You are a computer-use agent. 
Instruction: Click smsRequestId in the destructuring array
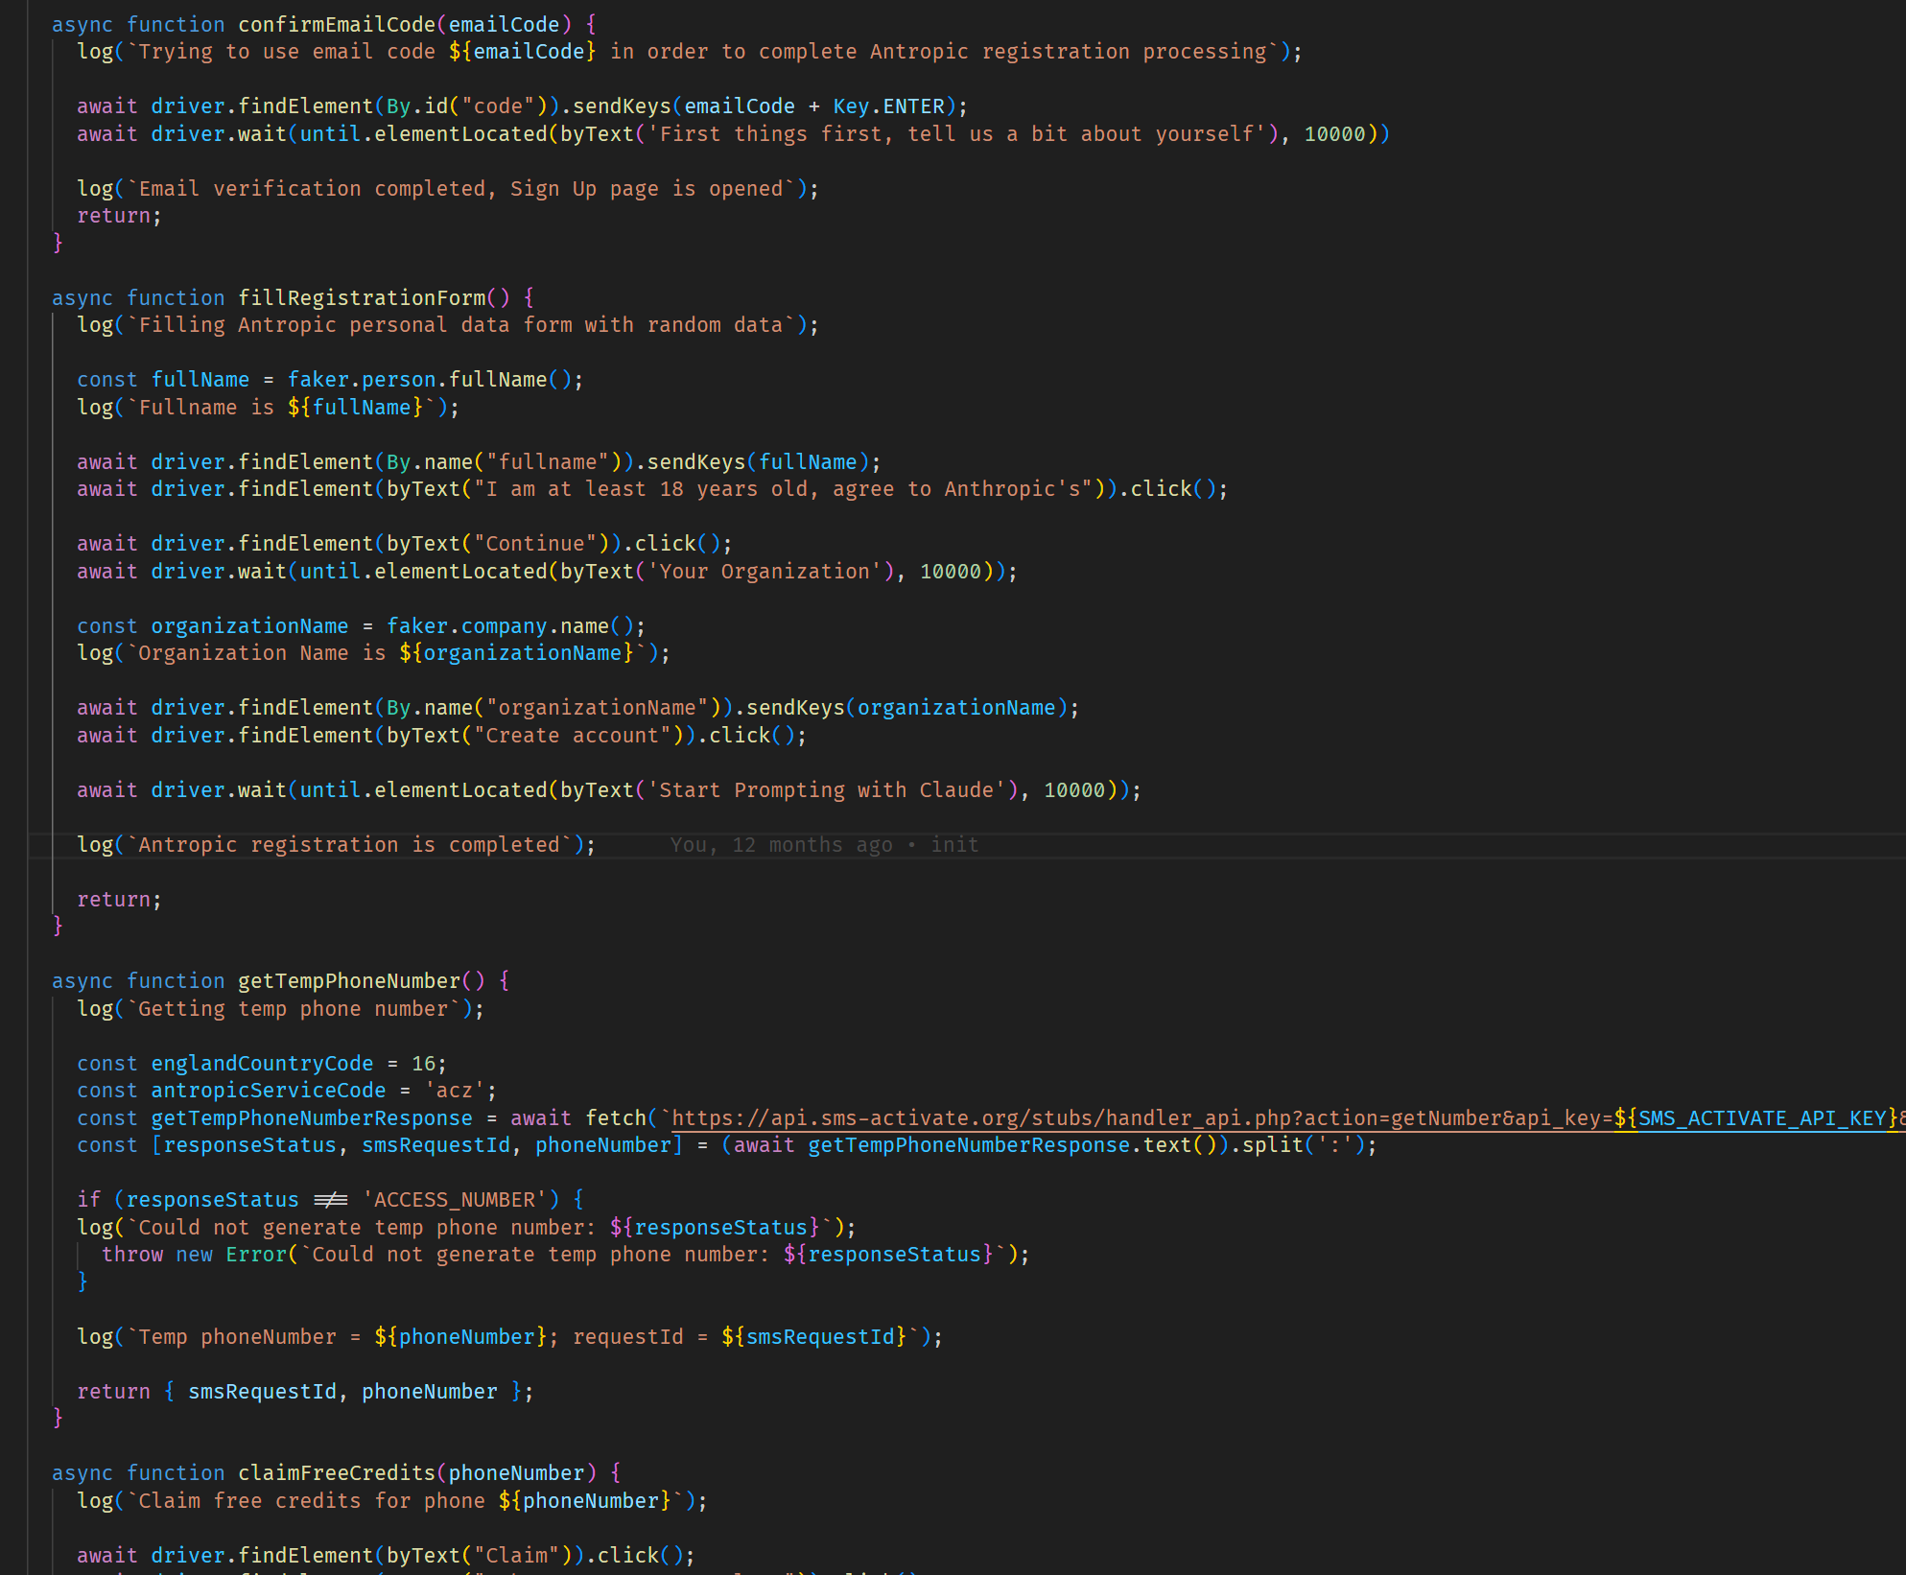pos(435,1145)
